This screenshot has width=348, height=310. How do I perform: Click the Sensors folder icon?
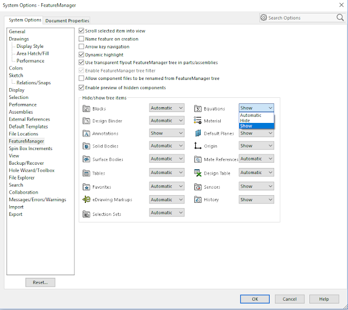point(198,187)
